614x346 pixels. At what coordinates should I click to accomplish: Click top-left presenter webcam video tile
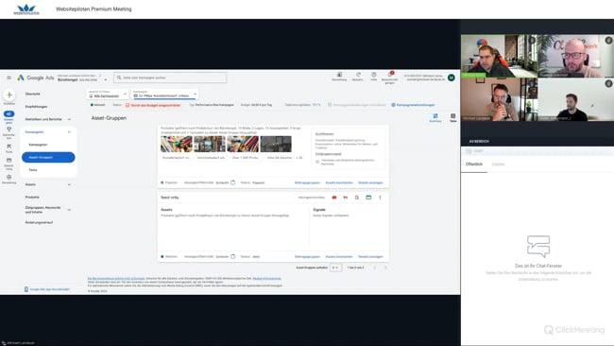coord(500,56)
